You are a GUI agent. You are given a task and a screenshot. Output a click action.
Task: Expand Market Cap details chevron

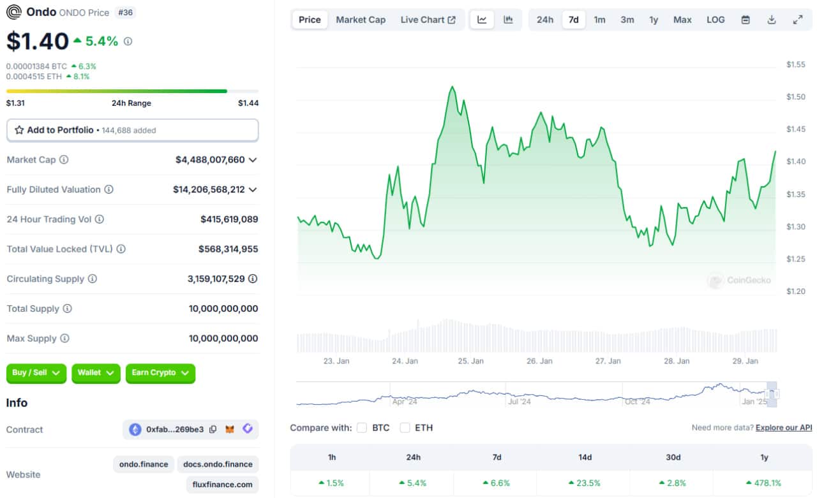[x=253, y=160]
